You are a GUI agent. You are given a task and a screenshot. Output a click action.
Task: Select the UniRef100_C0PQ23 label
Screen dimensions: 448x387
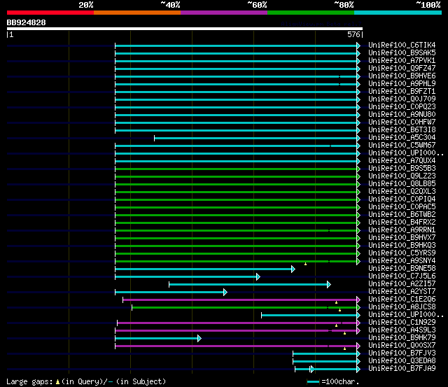[x=402, y=107]
